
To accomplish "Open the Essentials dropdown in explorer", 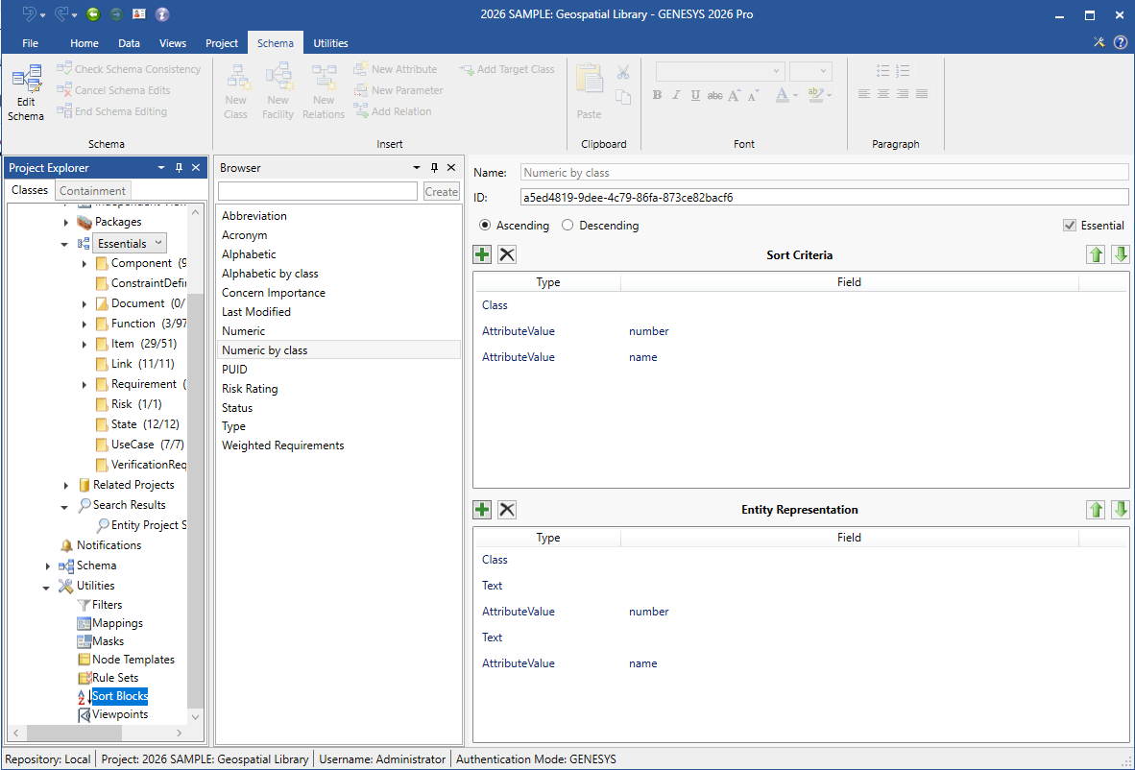I will pyautogui.click(x=158, y=244).
